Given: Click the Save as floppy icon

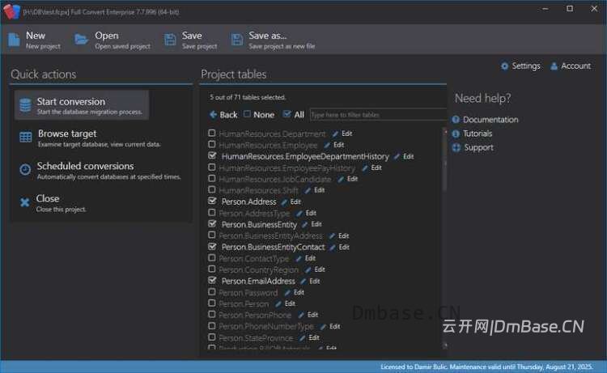Looking at the screenshot, I should (x=237, y=40).
